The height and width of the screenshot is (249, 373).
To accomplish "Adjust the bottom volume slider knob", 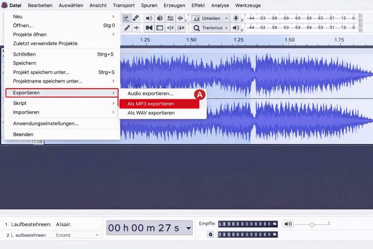I will (x=312, y=225).
